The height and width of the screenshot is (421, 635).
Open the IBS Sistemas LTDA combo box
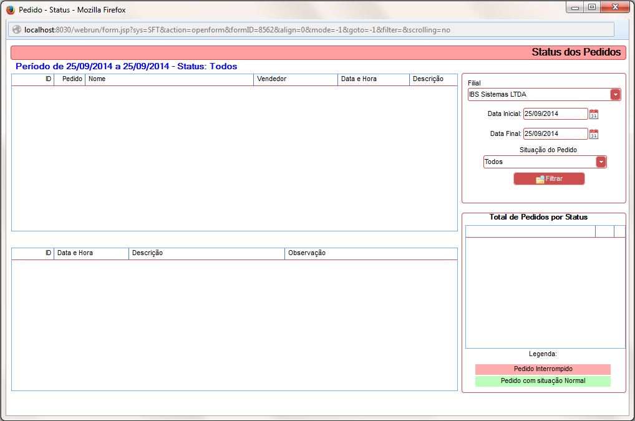pyautogui.click(x=544, y=94)
